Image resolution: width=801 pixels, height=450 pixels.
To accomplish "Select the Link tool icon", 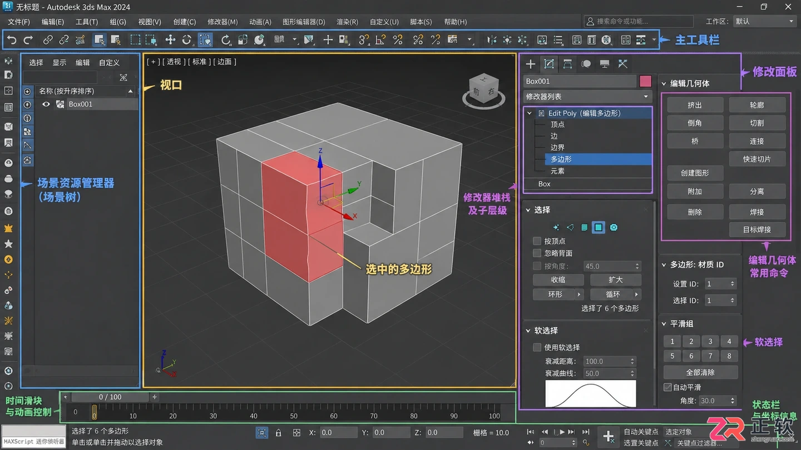I will [x=48, y=39].
